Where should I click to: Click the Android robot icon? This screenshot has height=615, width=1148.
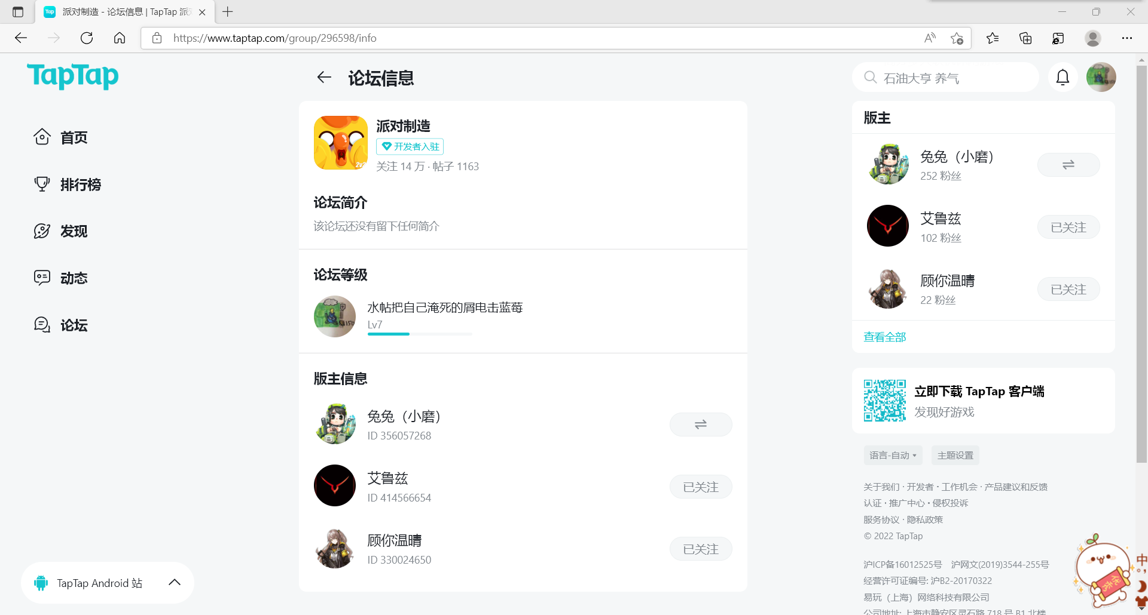click(x=41, y=583)
